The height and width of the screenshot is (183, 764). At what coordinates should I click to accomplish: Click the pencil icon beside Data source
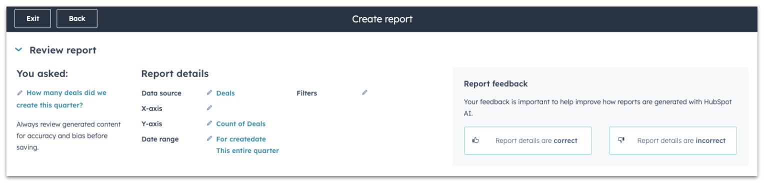(x=209, y=92)
